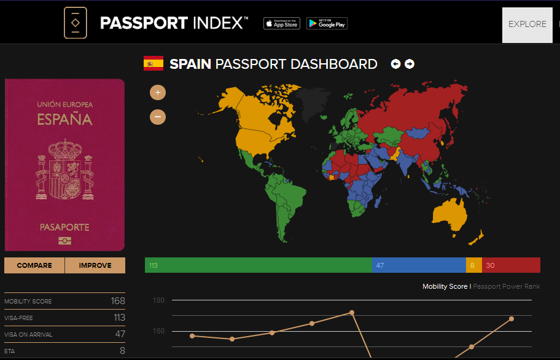This screenshot has height=360, width=560.
Task: Go to previous passport with left arrow
Action: point(395,64)
